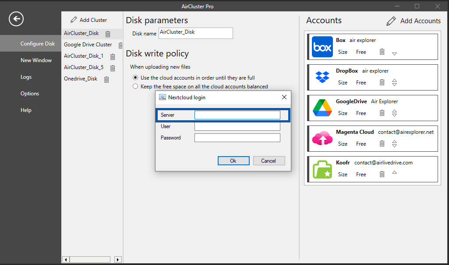
Task: Click the Nextcloud login dialog title icon
Action: 163,97
